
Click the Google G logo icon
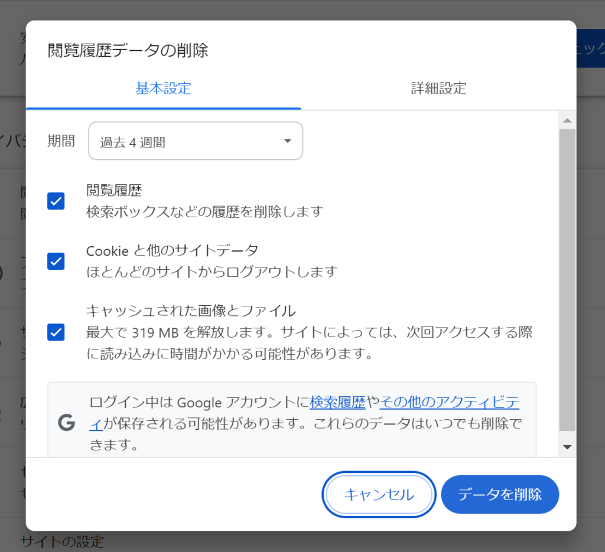coord(66,423)
